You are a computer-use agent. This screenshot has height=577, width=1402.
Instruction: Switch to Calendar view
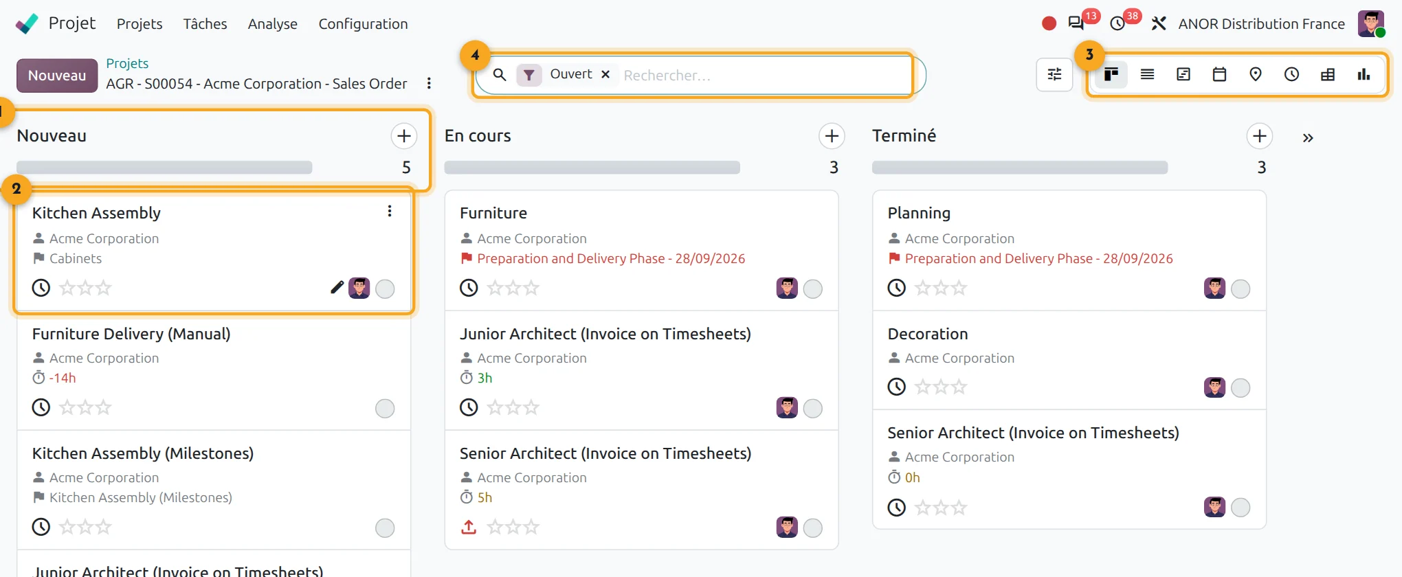[x=1219, y=74]
